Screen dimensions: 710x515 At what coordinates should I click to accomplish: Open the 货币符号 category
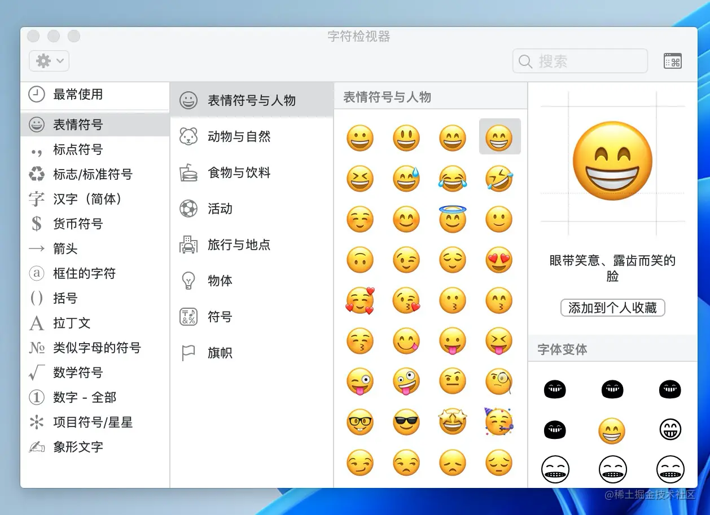[x=95, y=224]
